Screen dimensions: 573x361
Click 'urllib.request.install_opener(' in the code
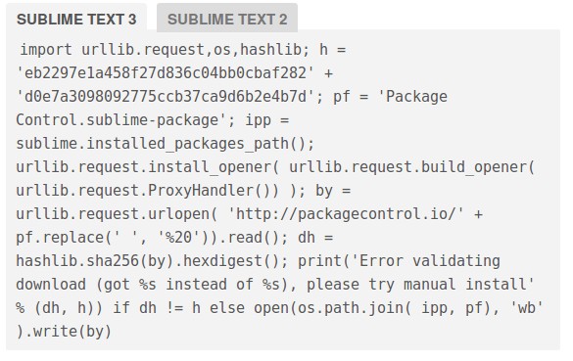[x=148, y=167]
